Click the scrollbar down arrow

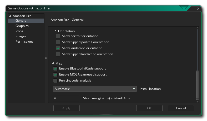click(198, 102)
